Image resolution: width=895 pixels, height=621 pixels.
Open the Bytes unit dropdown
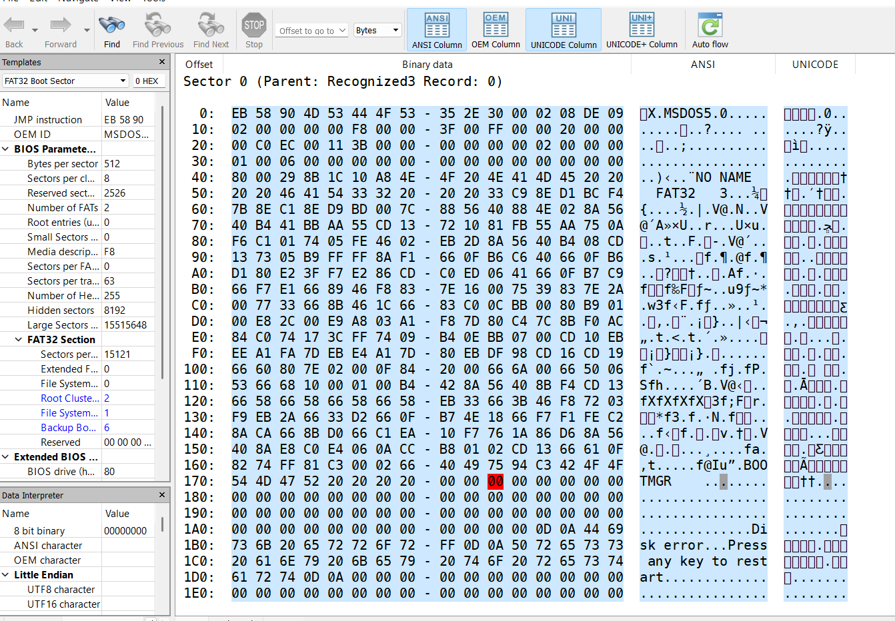pyautogui.click(x=377, y=31)
